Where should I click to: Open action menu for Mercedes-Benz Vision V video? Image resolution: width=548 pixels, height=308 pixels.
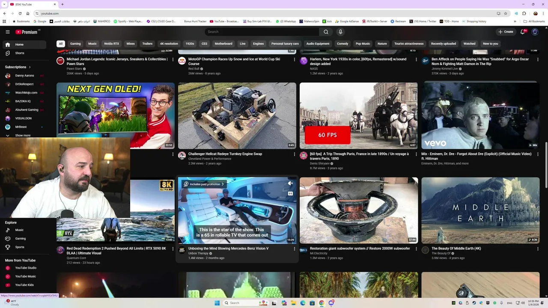pyautogui.click(x=294, y=249)
